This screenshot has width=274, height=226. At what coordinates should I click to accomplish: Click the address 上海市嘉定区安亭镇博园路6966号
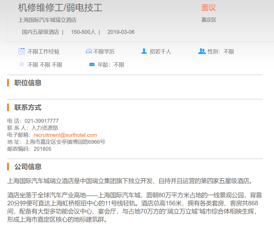pyautogui.click(x=65, y=142)
